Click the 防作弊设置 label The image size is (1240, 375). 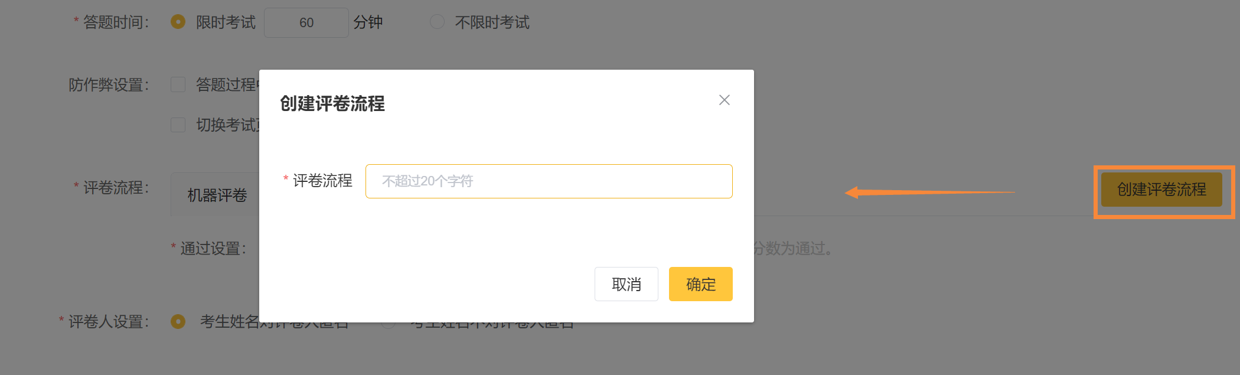coord(109,85)
